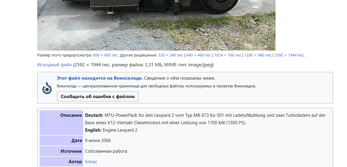Open the 1024 × 768 пкс resolution
Viewport: 347px width, 167px height.
coord(228,55)
